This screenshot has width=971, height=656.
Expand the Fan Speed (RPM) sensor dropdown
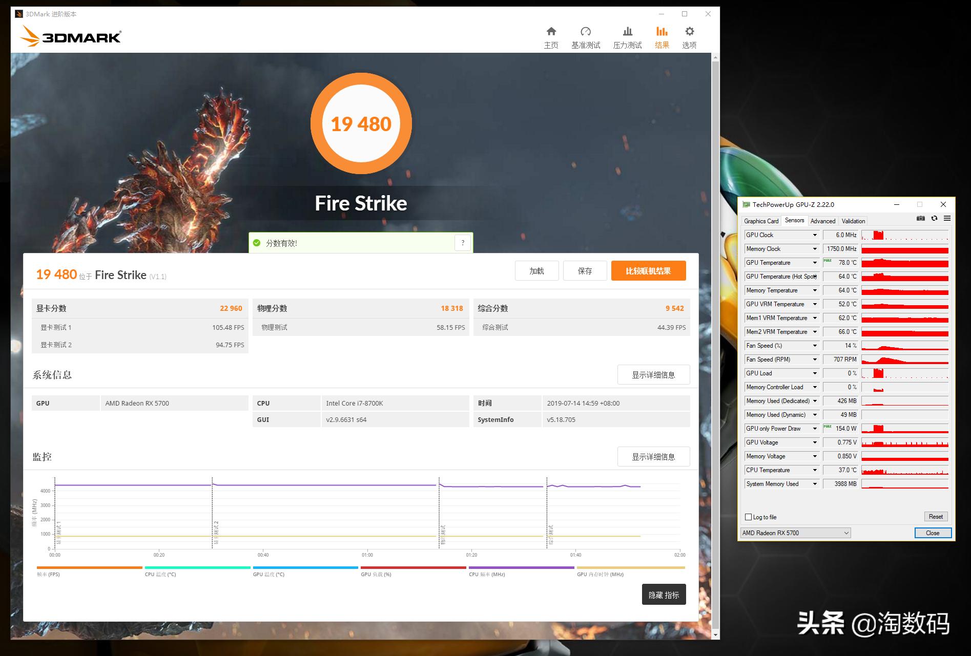point(815,359)
